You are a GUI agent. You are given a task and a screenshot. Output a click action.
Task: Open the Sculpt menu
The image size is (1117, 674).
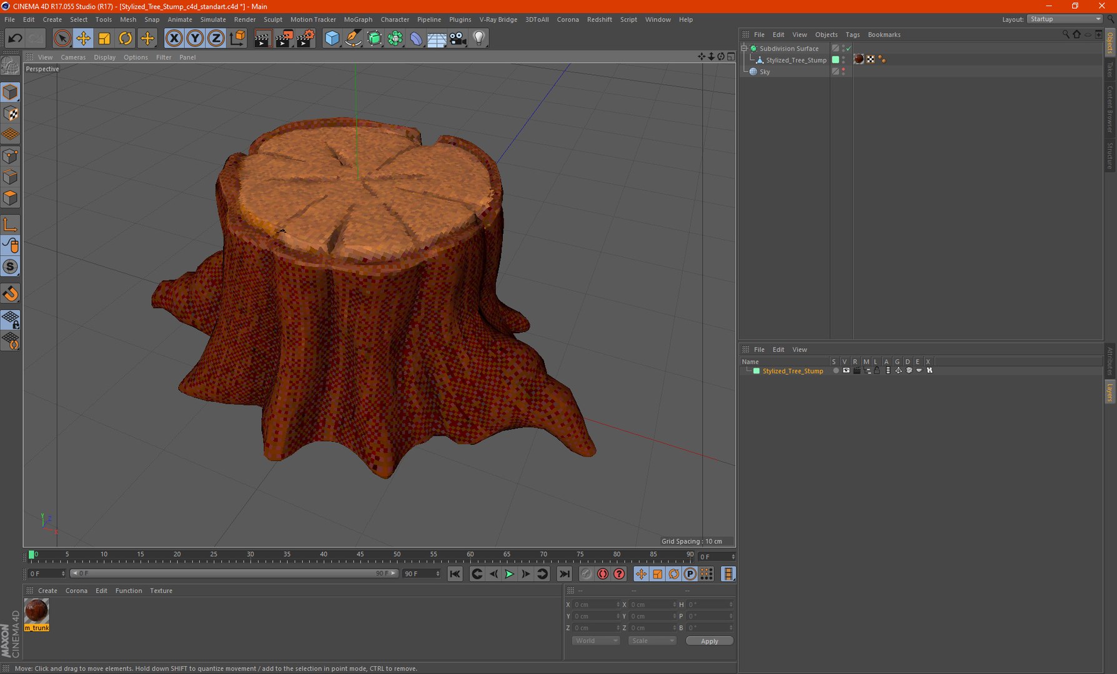(273, 19)
